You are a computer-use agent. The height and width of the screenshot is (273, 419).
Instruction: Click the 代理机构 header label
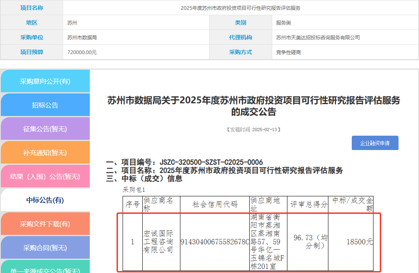pyautogui.click(x=241, y=37)
